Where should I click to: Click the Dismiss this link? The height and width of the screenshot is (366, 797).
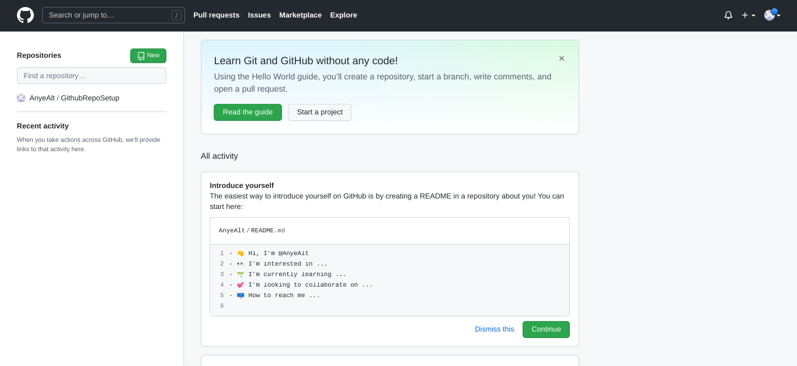(x=495, y=329)
